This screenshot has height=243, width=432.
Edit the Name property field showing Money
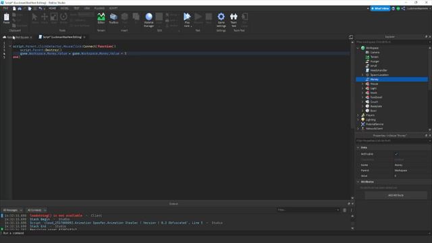click(410, 165)
